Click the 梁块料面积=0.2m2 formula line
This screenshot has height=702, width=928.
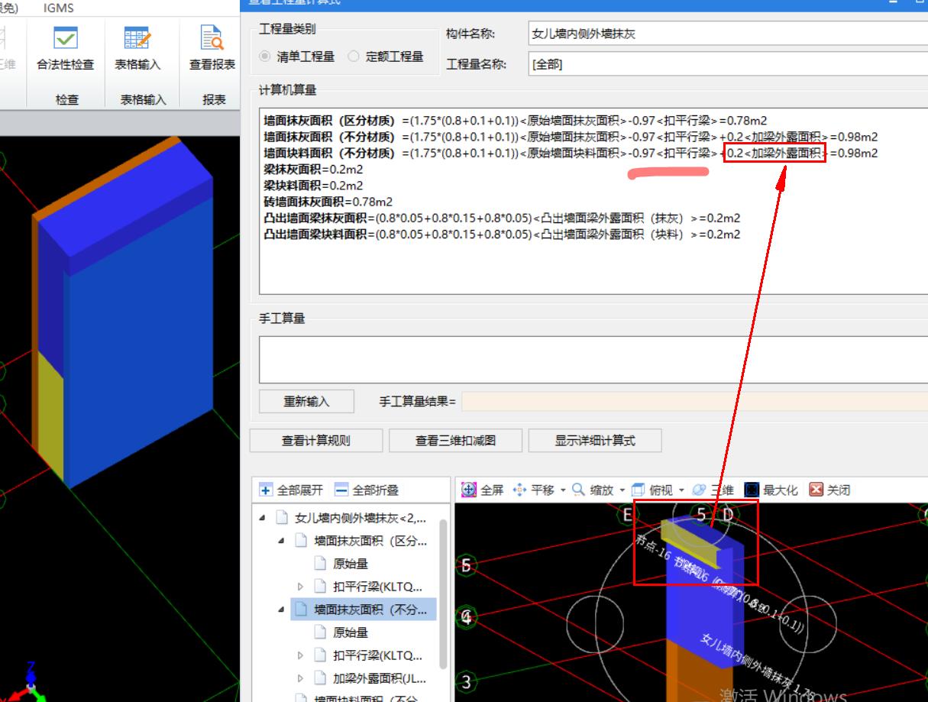pyautogui.click(x=313, y=186)
